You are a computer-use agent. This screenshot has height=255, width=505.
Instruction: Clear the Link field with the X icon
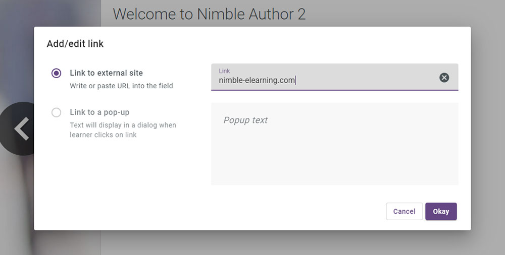pyautogui.click(x=444, y=78)
